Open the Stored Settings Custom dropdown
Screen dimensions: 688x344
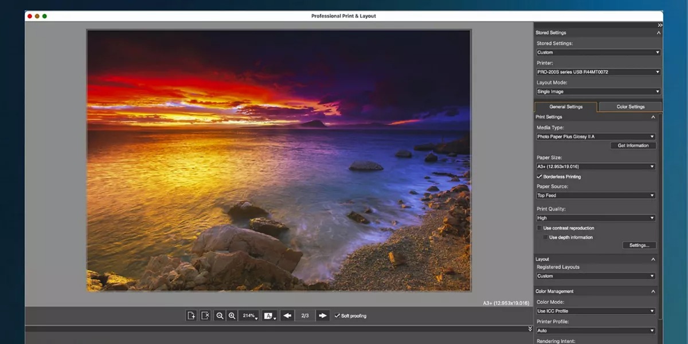[598, 52]
